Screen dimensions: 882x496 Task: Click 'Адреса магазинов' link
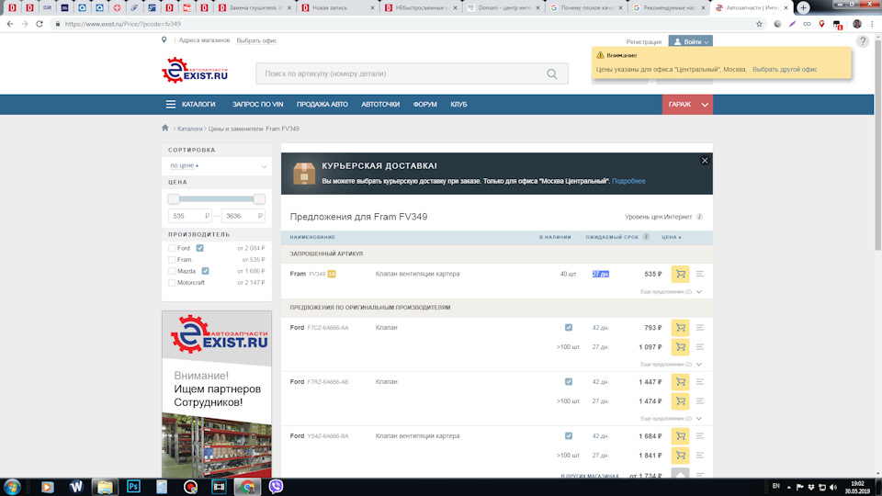204,40
